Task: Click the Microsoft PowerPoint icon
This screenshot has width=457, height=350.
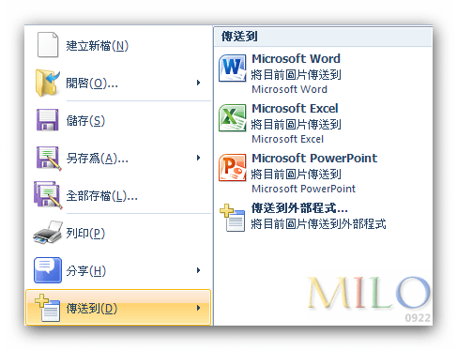Action: pos(232,168)
